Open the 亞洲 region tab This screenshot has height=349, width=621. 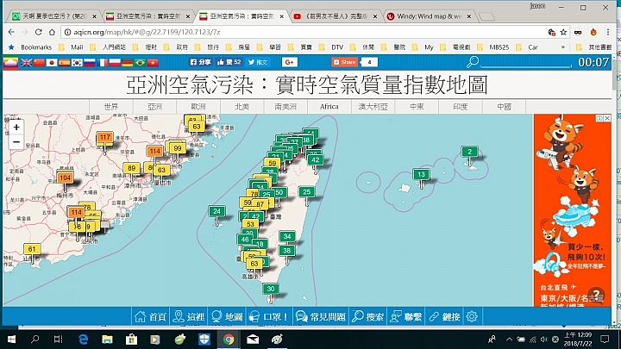point(155,107)
